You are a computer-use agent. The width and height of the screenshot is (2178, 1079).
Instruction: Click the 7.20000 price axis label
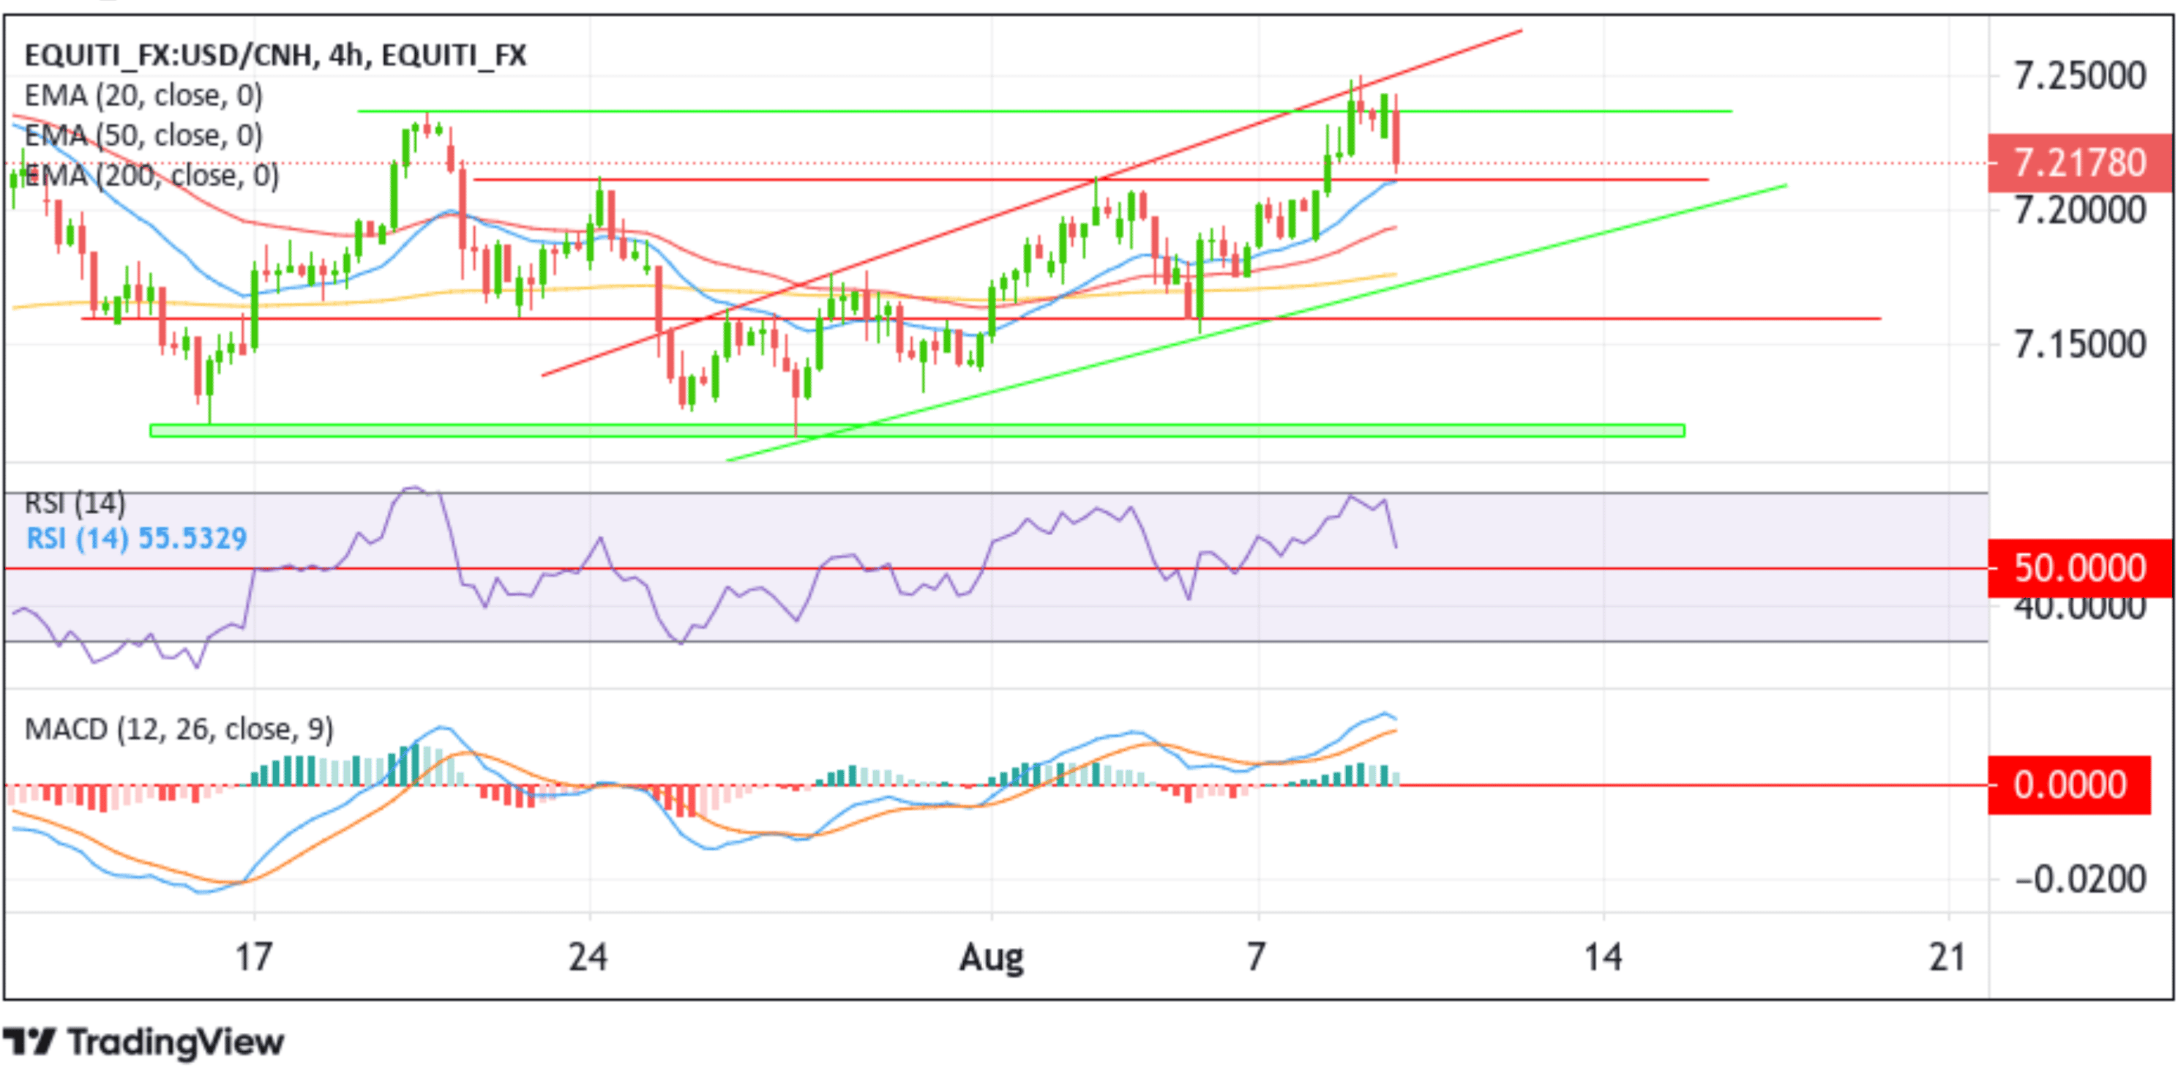click(x=2079, y=211)
